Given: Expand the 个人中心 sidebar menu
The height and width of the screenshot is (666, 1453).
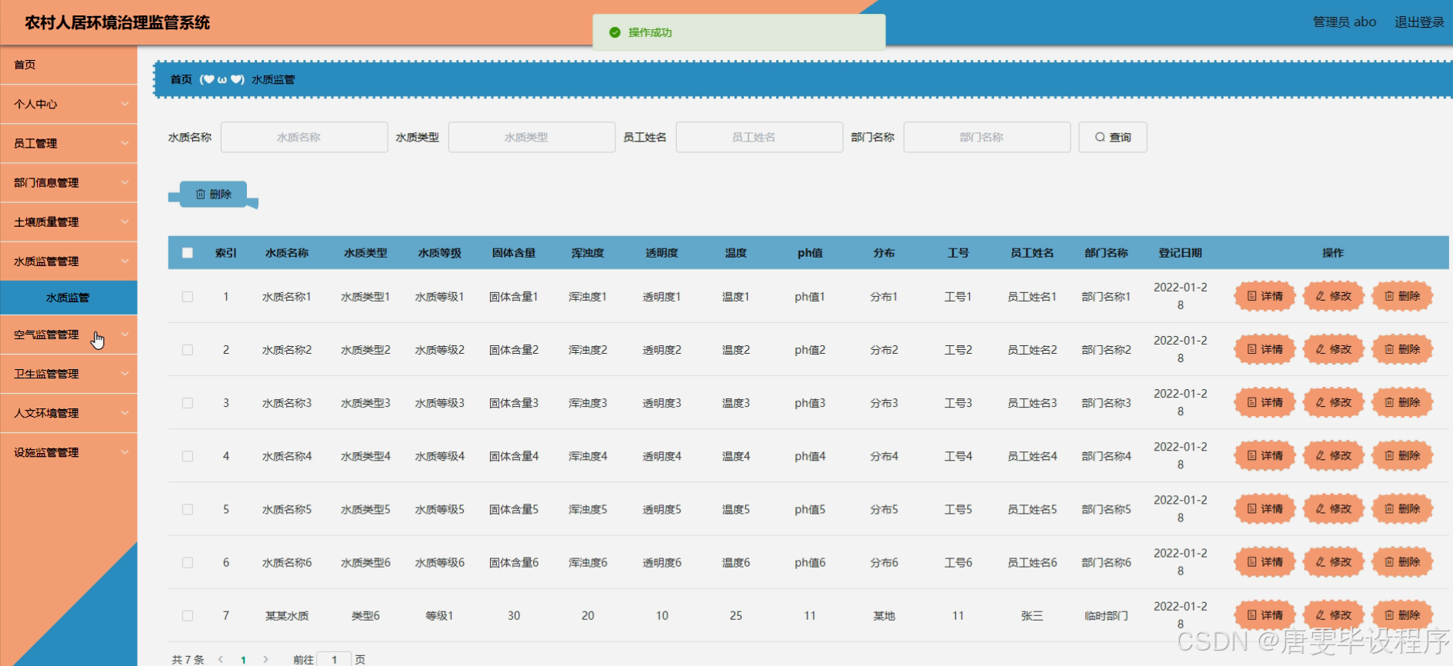Looking at the screenshot, I should pos(68,104).
